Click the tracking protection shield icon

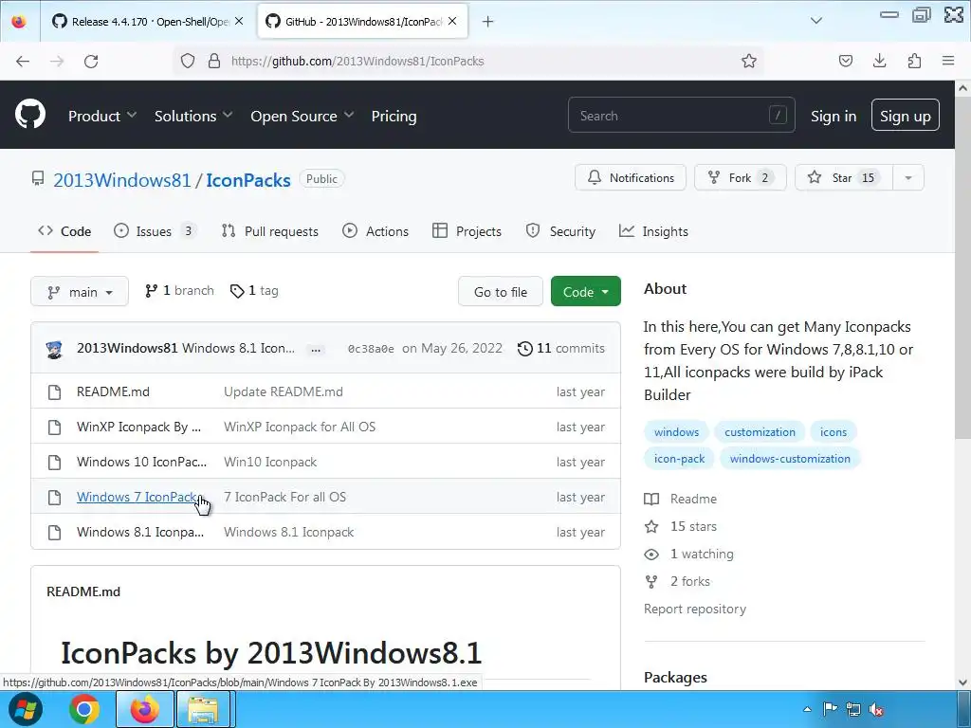click(x=188, y=61)
